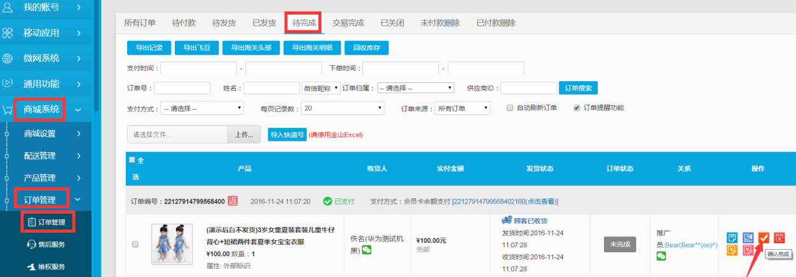
Task: Click the orange price-edit icon
Action: (x=733, y=250)
